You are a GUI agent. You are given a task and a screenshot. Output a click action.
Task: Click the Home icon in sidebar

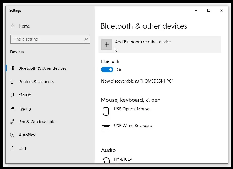point(13,26)
